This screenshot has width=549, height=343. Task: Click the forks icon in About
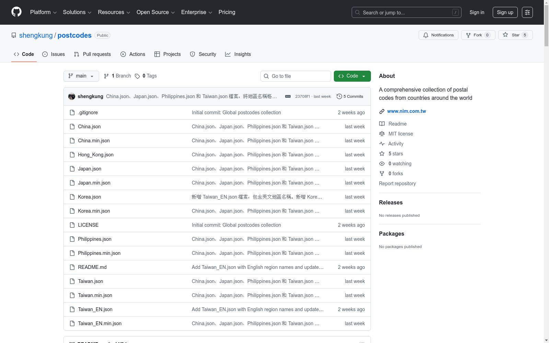click(382, 174)
